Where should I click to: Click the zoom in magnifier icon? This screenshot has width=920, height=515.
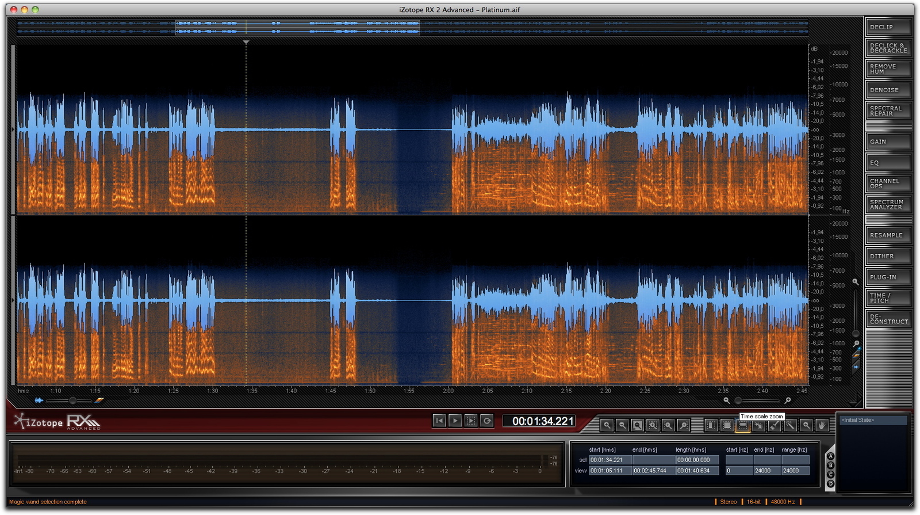coord(607,425)
